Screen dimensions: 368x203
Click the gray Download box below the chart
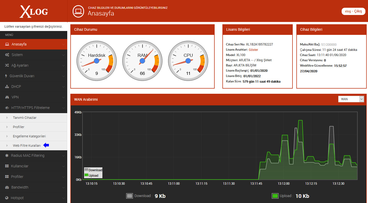pyautogui.click(x=130, y=196)
